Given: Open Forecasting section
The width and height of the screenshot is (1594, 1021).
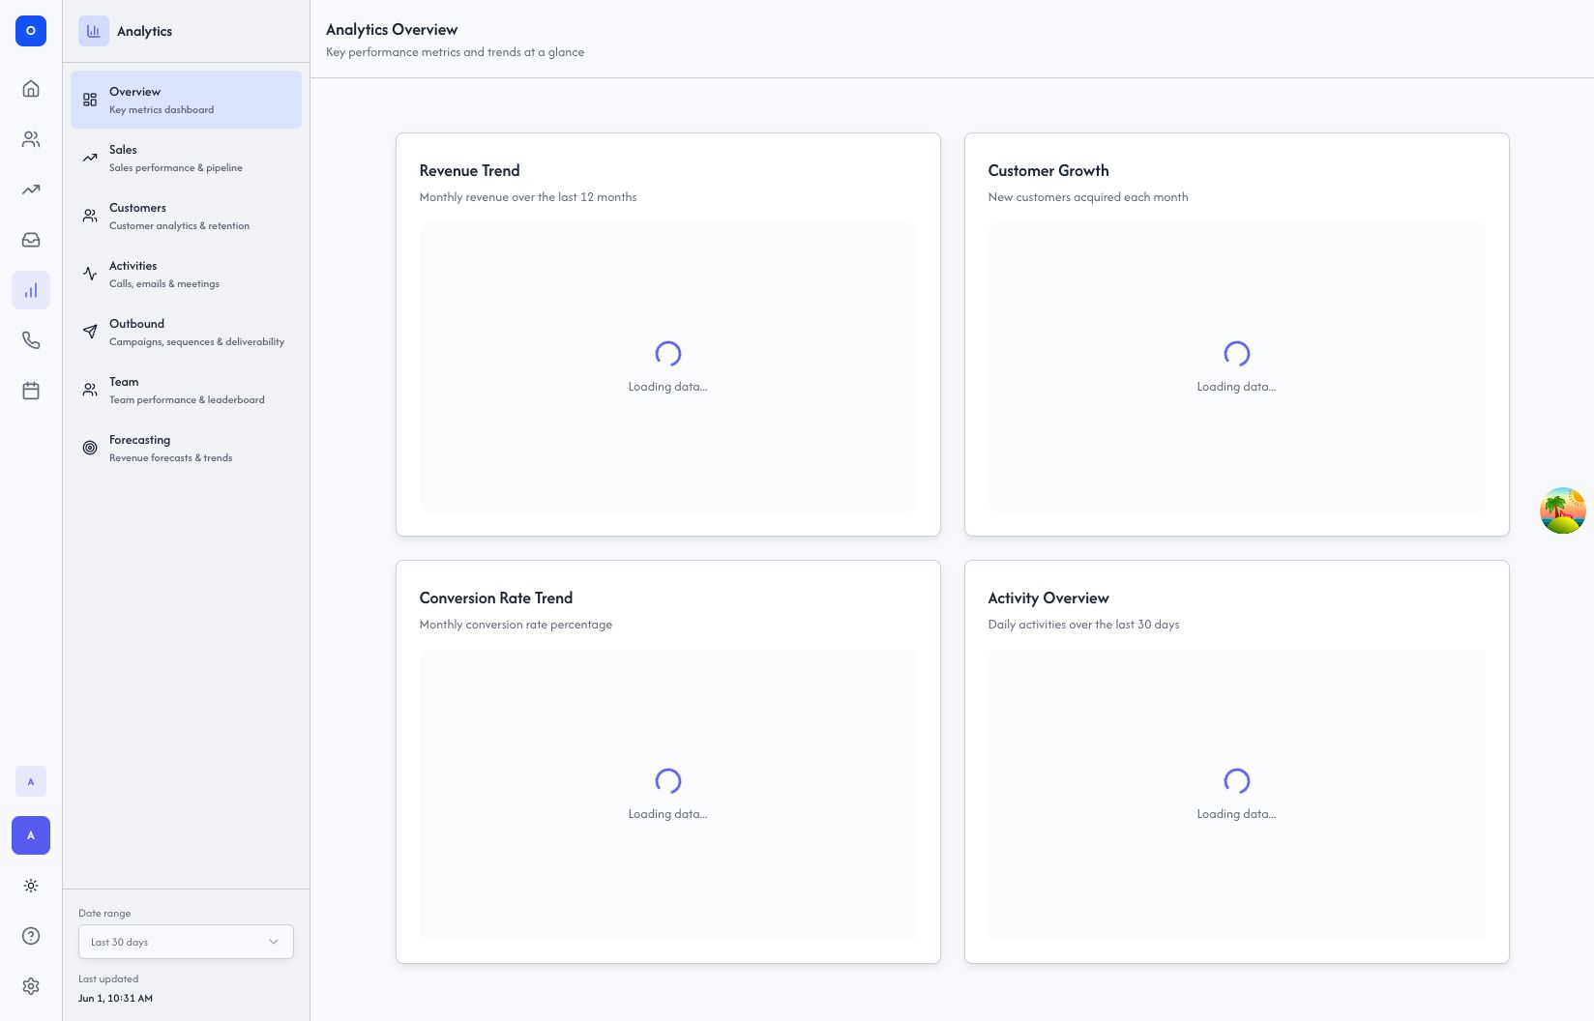Looking at the screenshot, I should point(186,448).
